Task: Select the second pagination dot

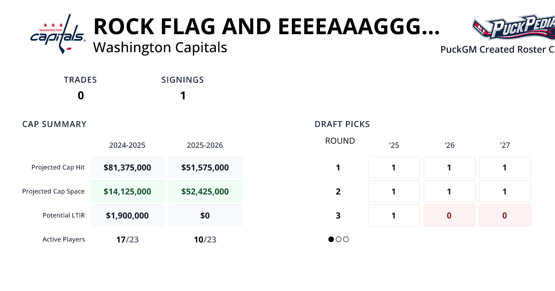Action: point(338,239)
